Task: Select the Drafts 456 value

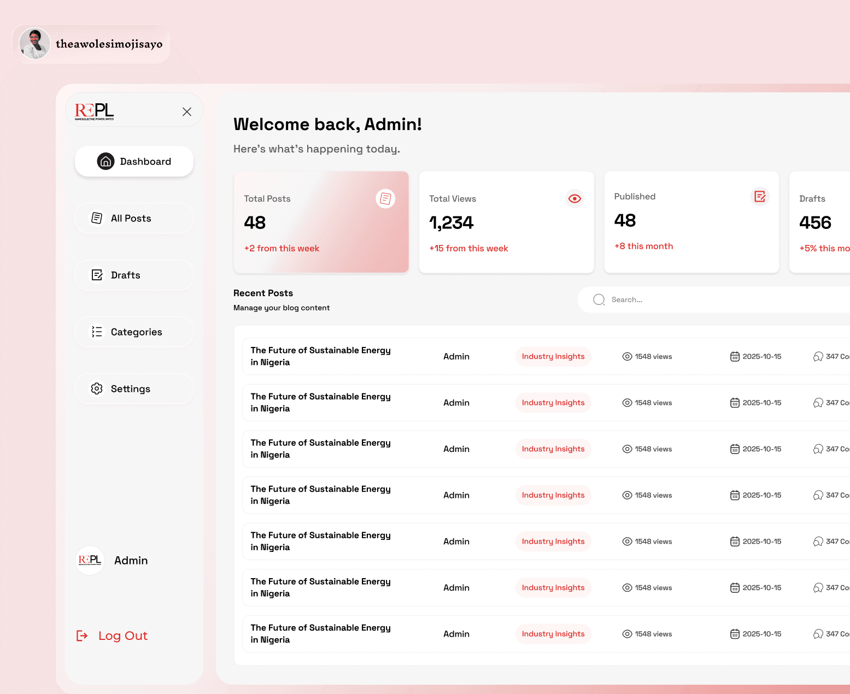Action: [x=815, y=223]
